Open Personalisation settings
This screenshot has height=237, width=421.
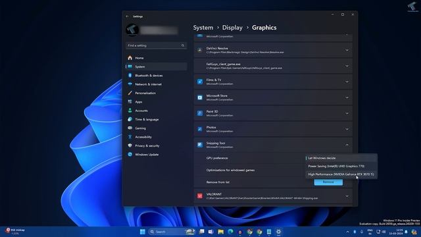tap(157, 93)
